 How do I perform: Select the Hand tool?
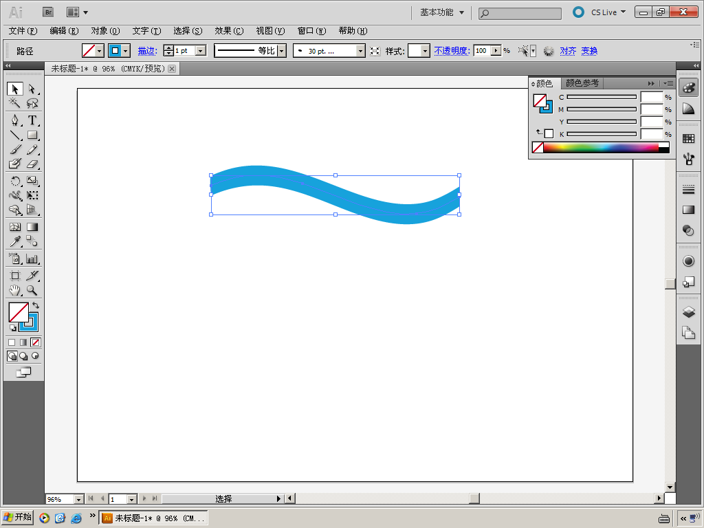click(14, 291)
